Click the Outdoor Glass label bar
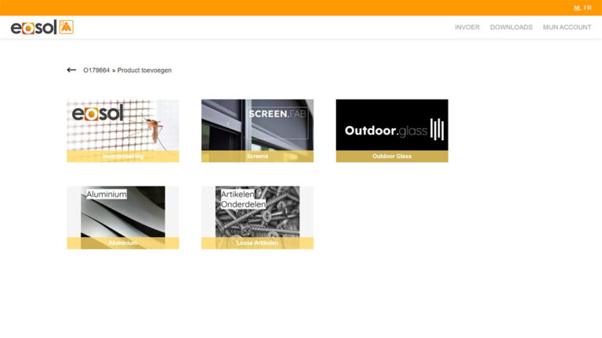Screen dimensions: 602x338 392,156
